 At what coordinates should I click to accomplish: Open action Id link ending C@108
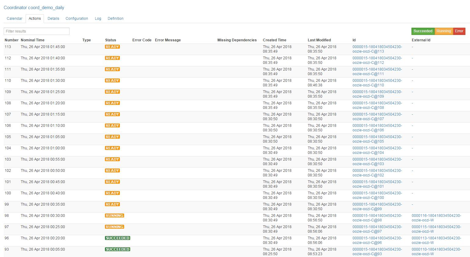[377, 106]
